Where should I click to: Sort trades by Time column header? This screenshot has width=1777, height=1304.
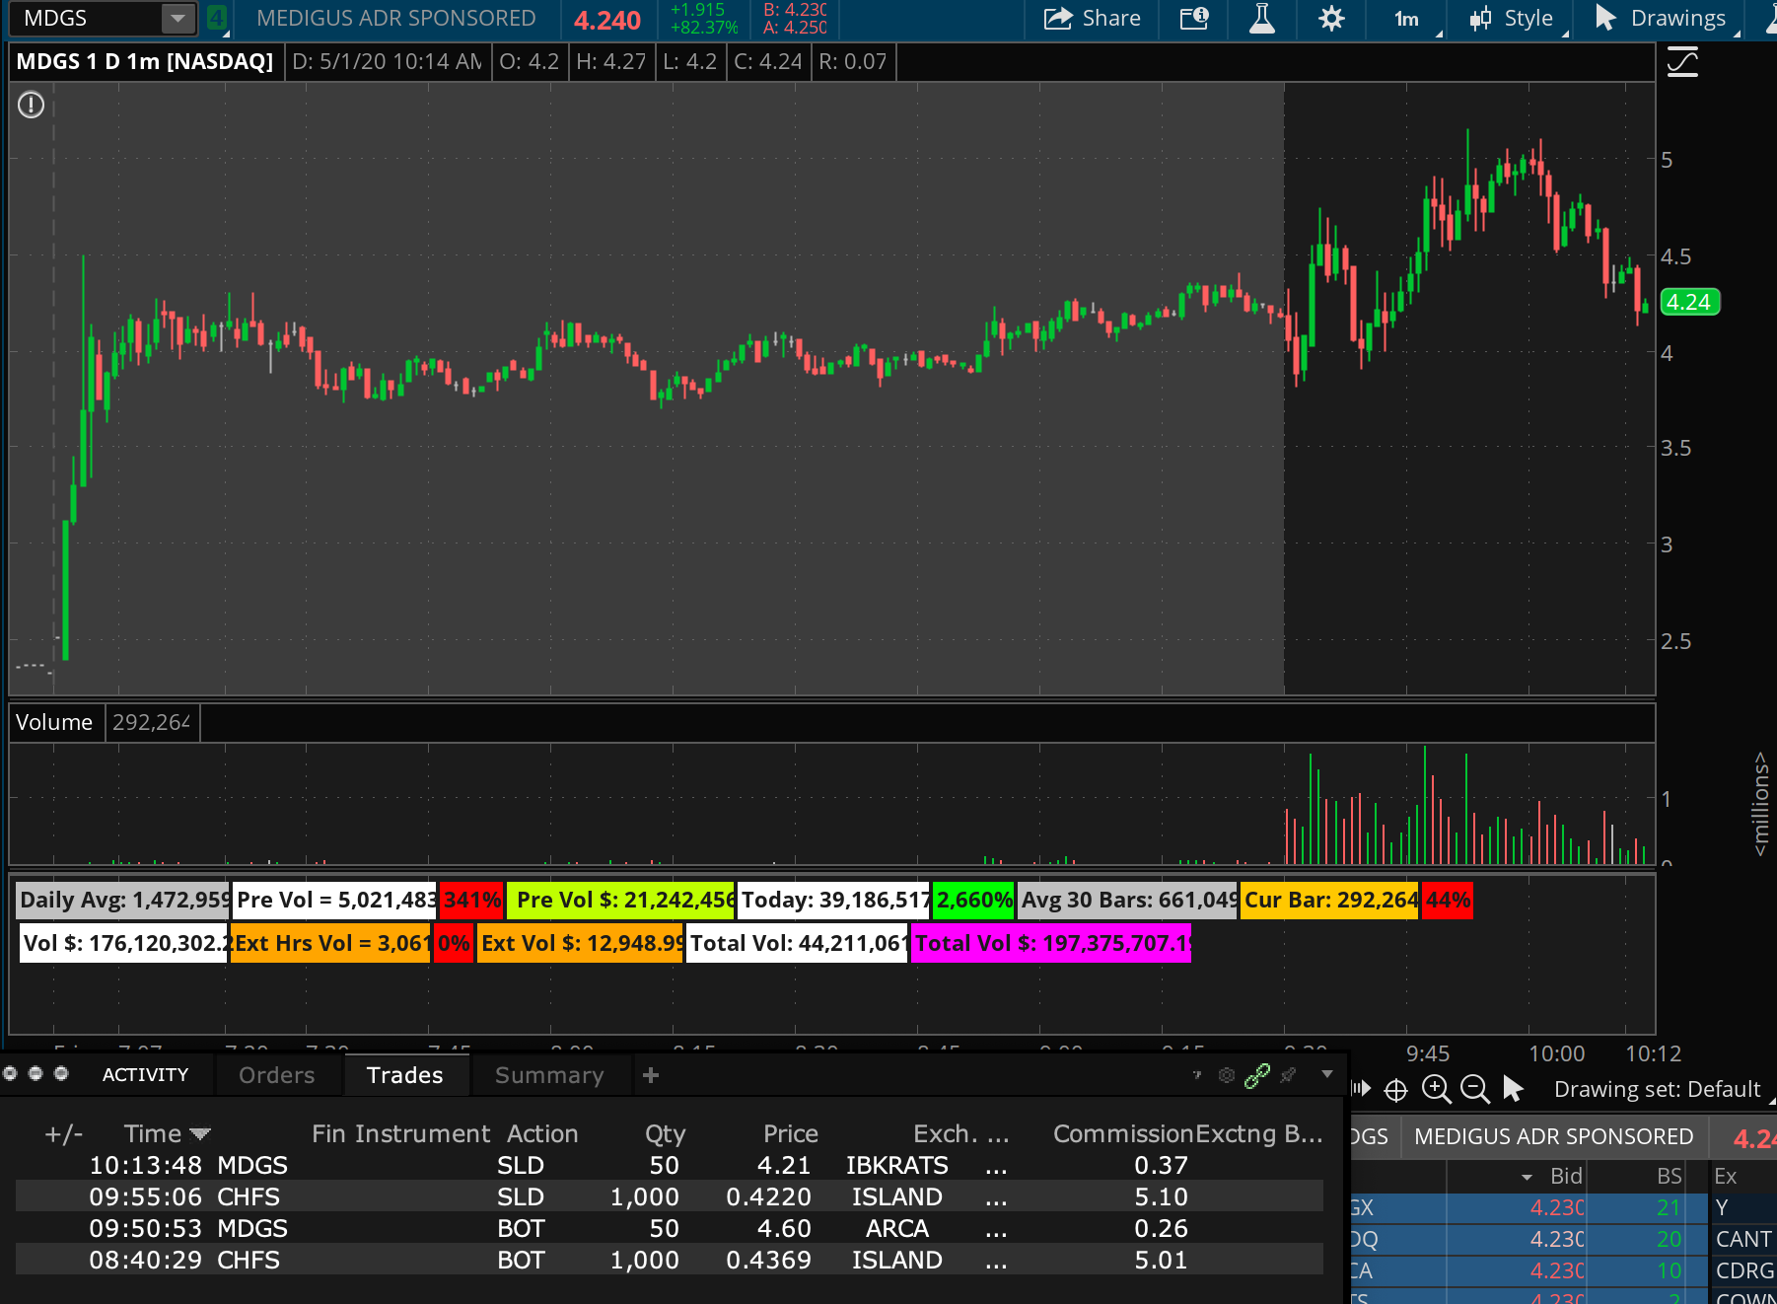(153, 1133)
